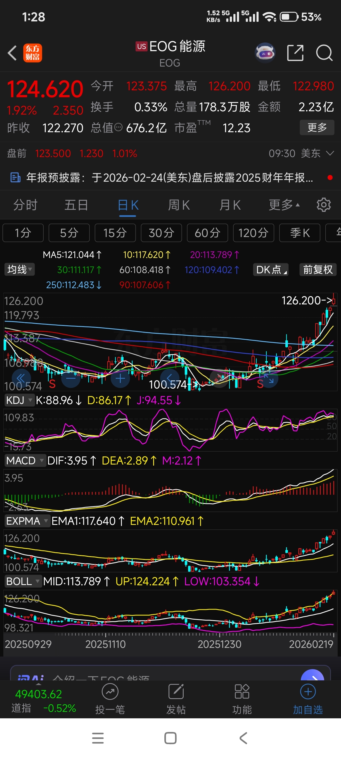Screen dimensions: 341x758
Task: Tap the 东方财富 orange logo
Action: (33, 53)
